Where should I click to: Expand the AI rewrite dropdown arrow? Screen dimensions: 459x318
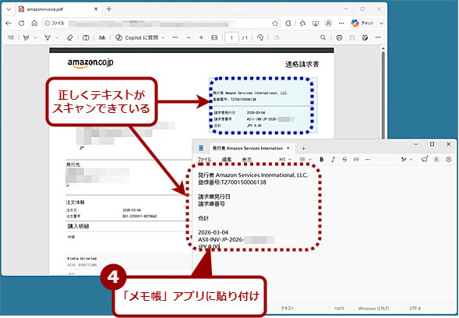point(411,159)
